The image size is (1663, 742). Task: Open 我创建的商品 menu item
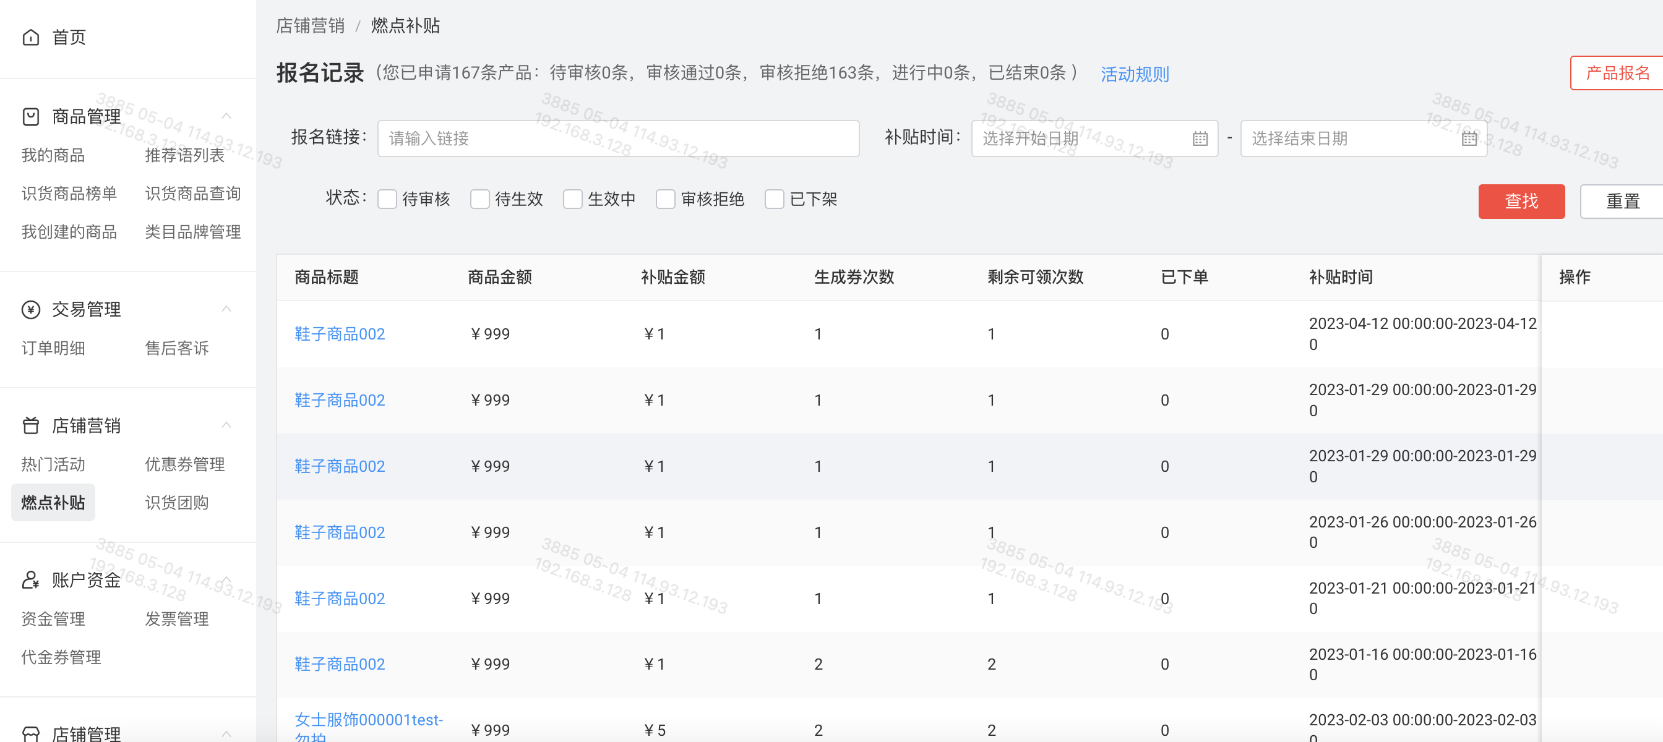click(69, 232)
